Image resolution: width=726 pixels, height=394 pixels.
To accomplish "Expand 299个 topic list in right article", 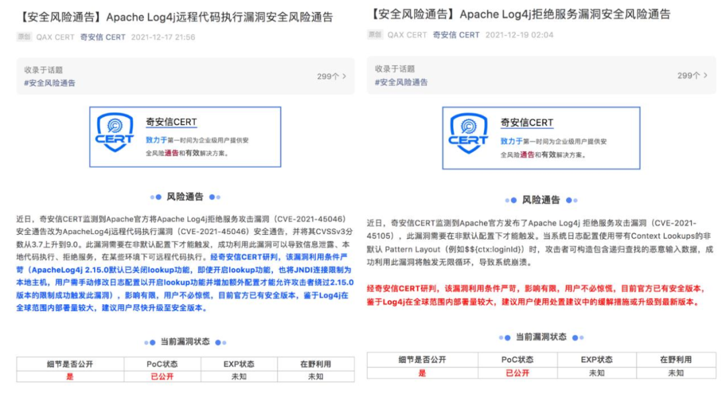I will [692, 75].
